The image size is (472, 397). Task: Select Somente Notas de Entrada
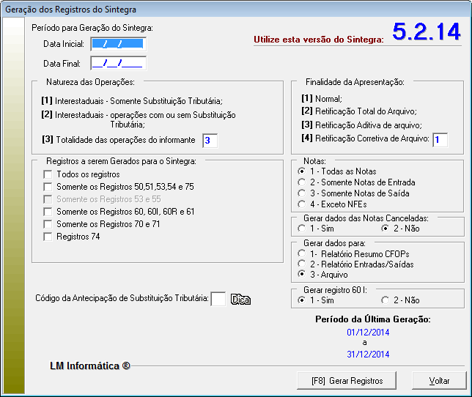tap(302, 182)
